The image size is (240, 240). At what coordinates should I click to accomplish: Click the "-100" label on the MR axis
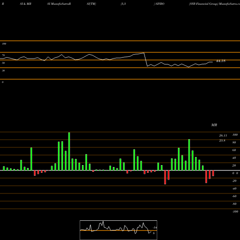235,212
